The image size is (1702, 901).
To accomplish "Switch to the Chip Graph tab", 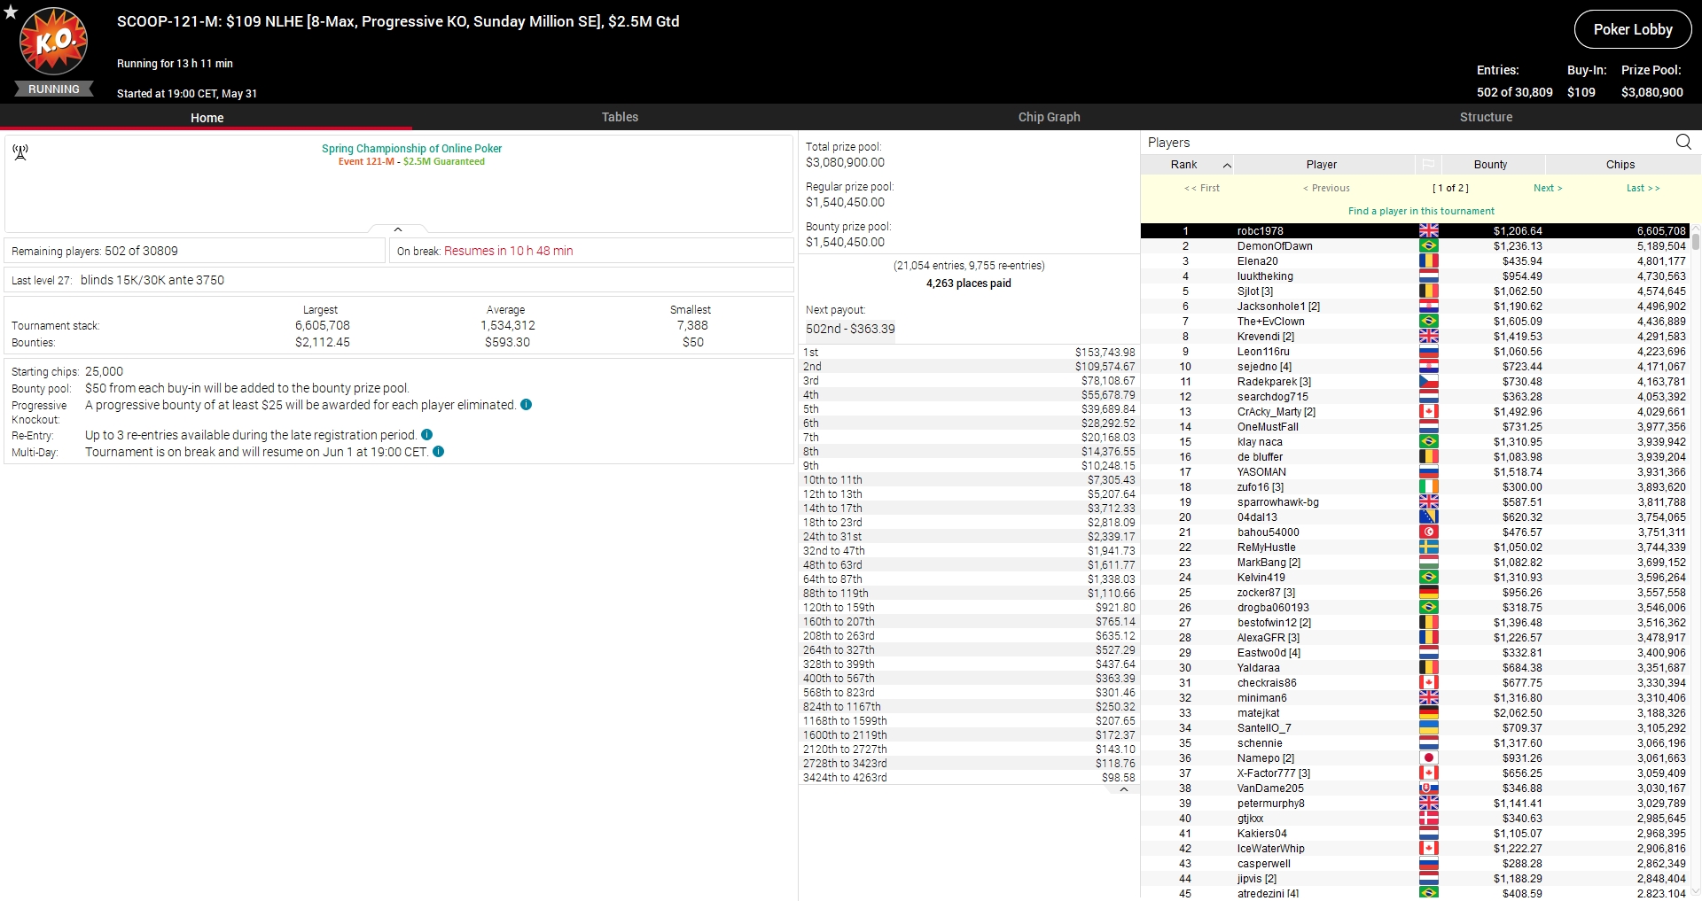I will tap(1049, 117).
